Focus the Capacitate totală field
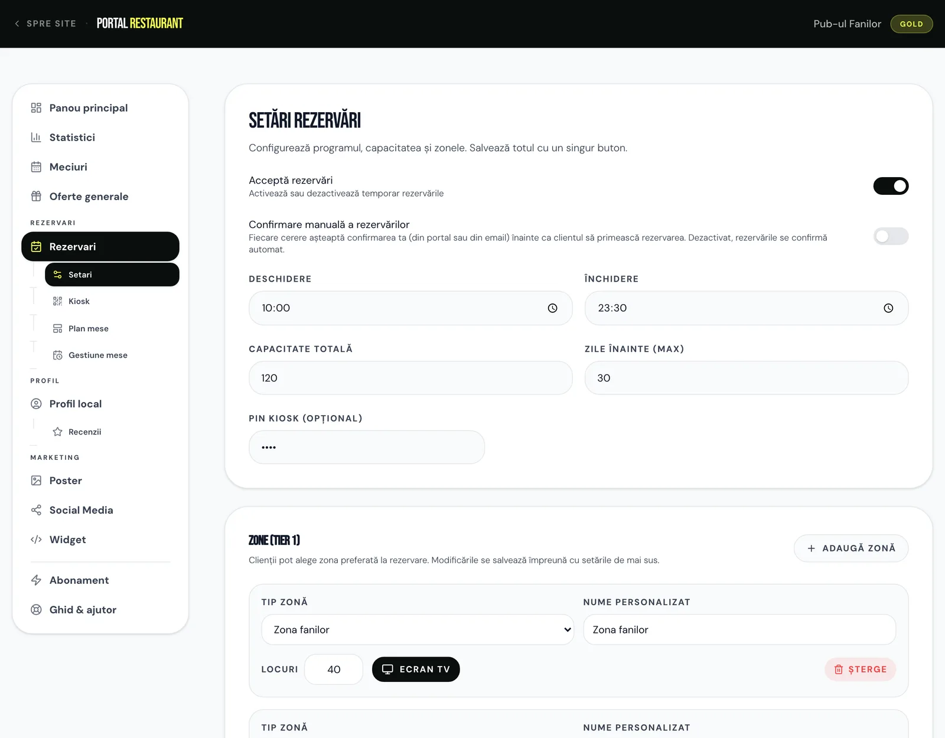 pyautogui.click(x=410, y=378)
